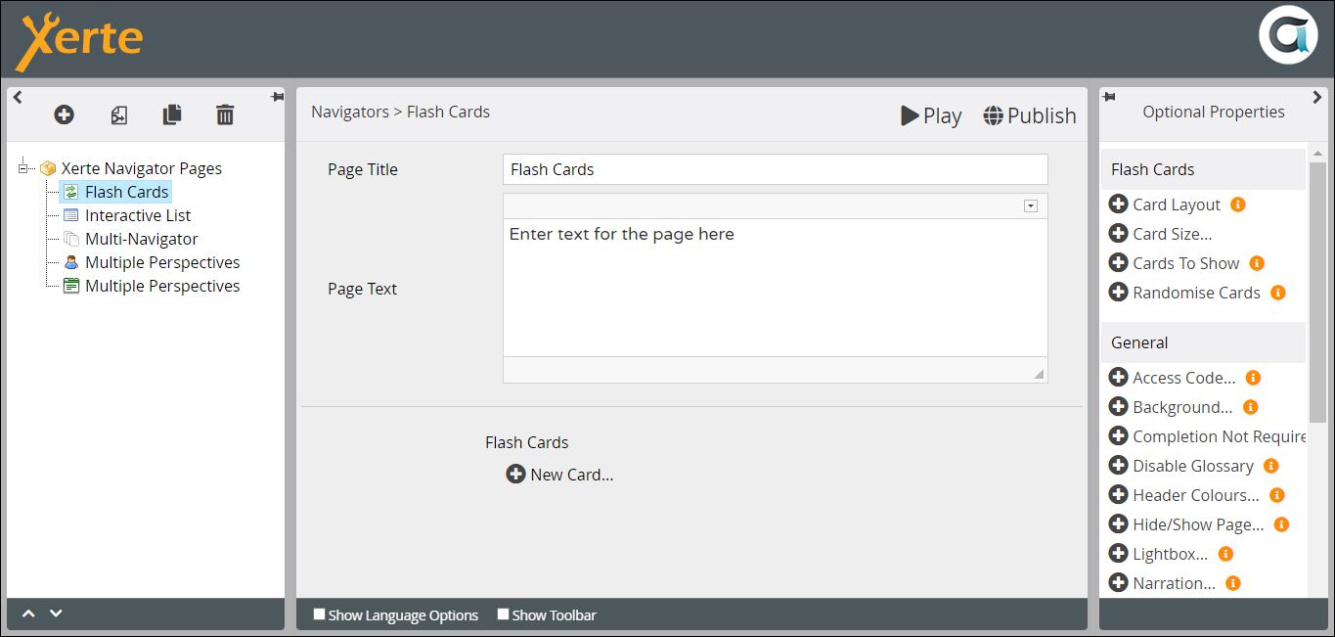Collapse the Xerte Navigator Pages tree node
The width and height of the screenshot is (1335, 637).
tap(23, 168)
